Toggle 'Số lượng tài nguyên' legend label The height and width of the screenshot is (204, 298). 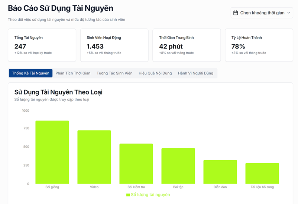[150, 195]
